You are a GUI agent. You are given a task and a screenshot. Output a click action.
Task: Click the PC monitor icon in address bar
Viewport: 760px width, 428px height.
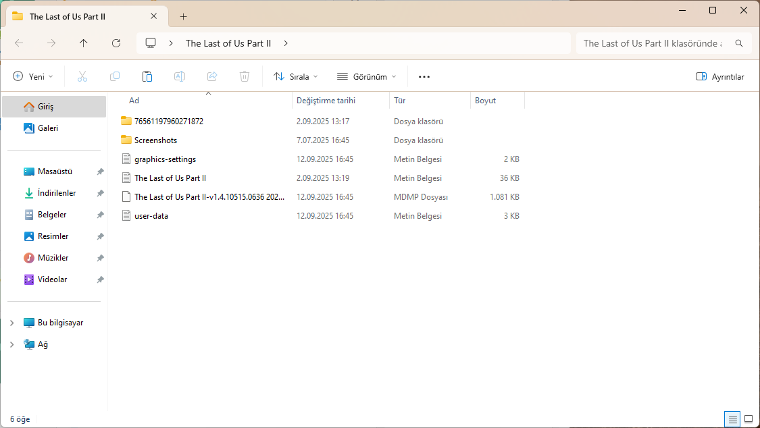(151, 43)
